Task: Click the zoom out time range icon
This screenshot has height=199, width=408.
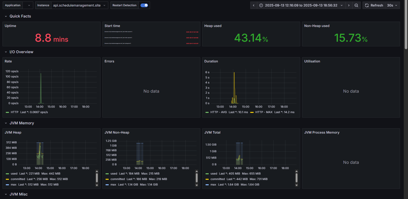Action: (356, 5)
